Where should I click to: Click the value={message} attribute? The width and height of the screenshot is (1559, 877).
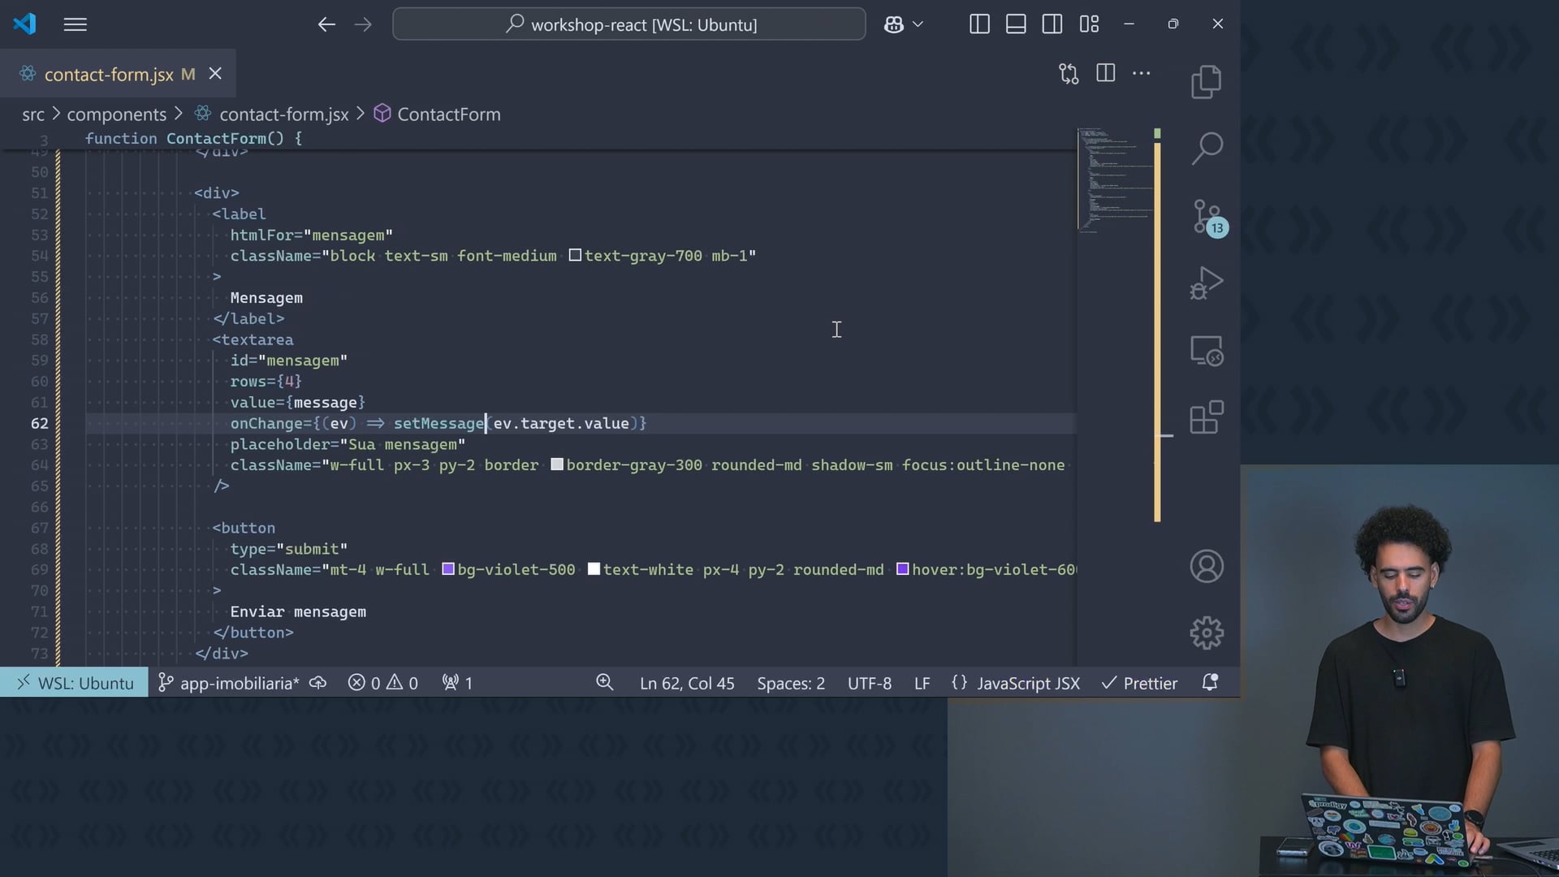coord(298,402)
